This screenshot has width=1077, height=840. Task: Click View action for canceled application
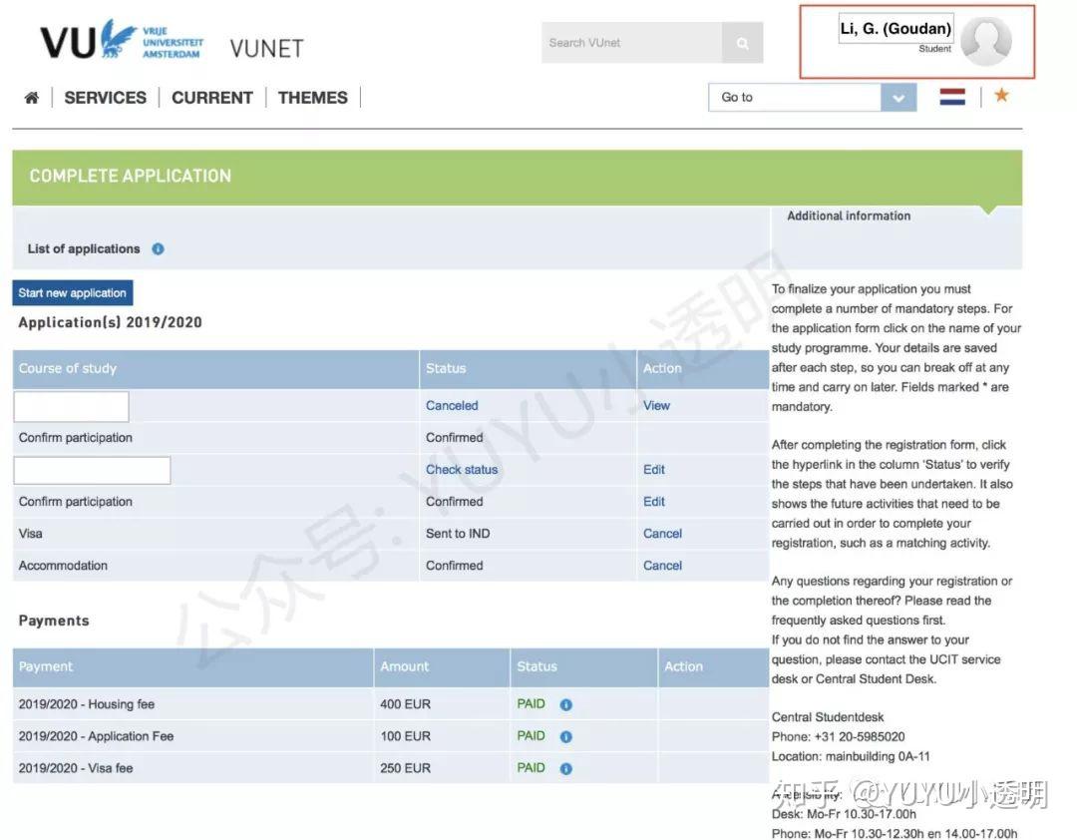click(x=656, y=406)
